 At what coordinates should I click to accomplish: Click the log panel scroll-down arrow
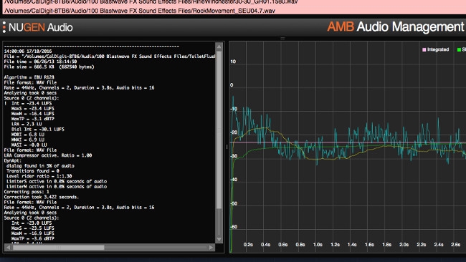point(219,239)
